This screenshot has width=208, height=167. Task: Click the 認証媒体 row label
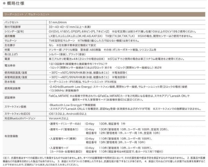(x=9, y=97)
